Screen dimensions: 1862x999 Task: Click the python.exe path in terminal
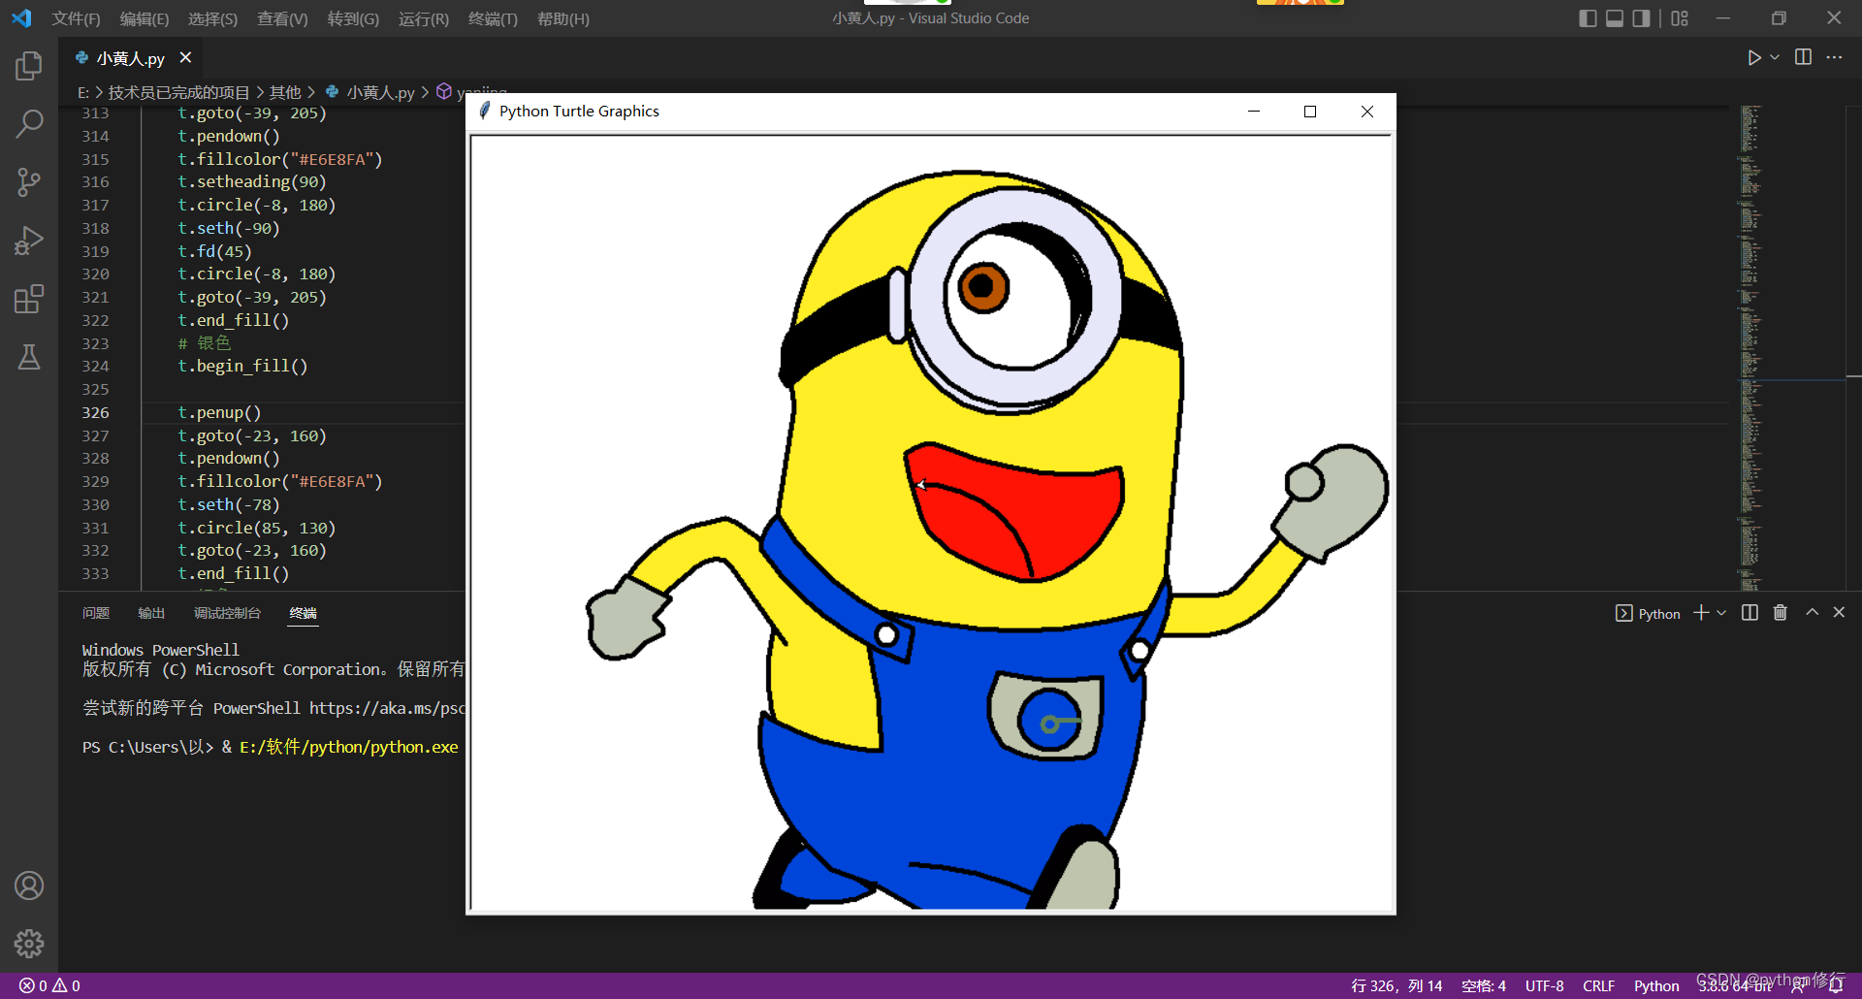(349, 747)
